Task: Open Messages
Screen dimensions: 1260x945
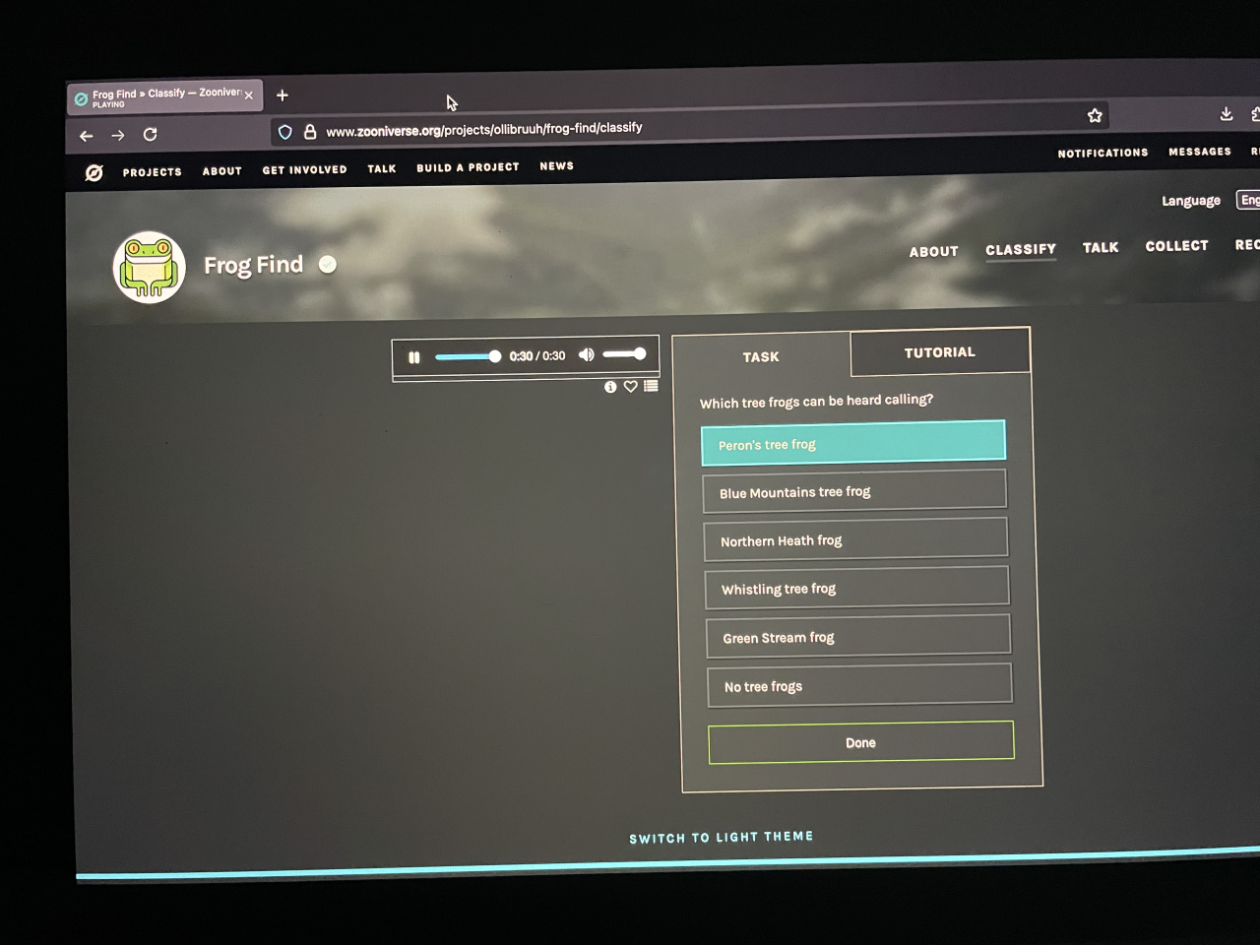Action: click(x=1199, y=152)
